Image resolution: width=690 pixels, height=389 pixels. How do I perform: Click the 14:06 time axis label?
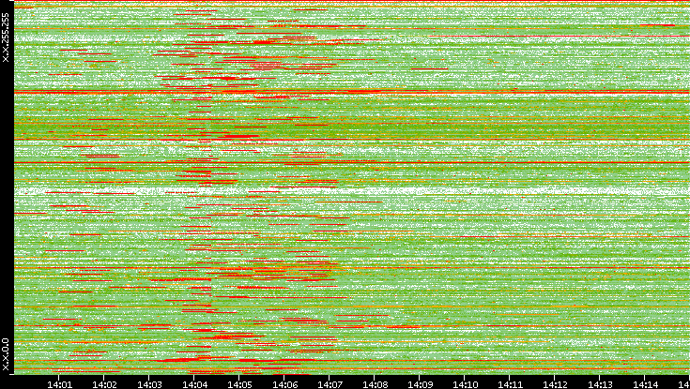(284, 384)
